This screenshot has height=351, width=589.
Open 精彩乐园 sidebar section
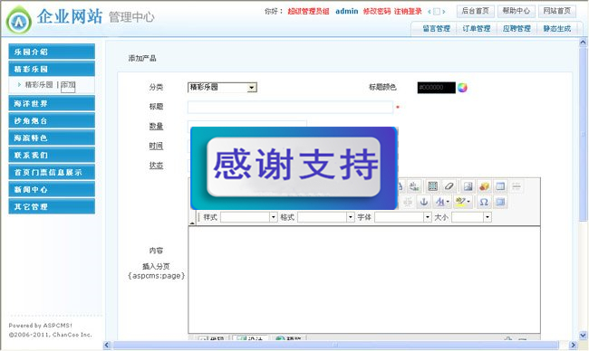[52, 69]
